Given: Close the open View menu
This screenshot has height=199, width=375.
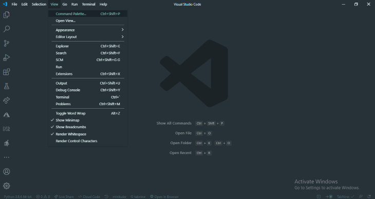Looking at the screenshot, I should 54,4.
